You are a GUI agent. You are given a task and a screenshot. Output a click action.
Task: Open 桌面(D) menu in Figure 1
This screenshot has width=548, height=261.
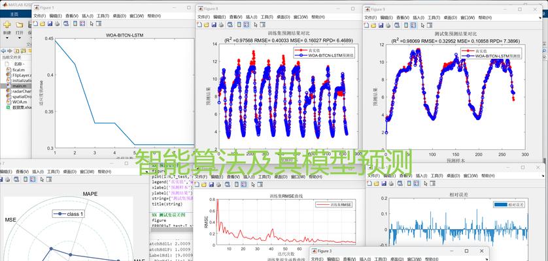click(120, 16)
